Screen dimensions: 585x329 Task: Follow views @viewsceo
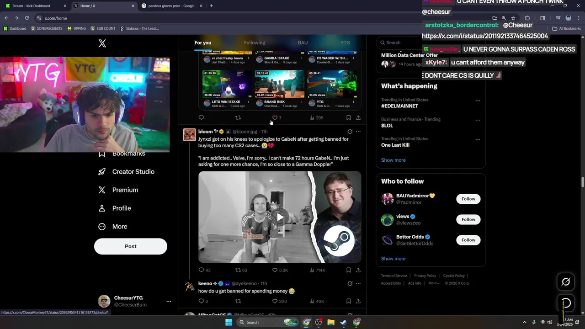468,219
